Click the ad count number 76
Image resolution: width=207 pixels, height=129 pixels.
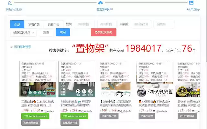coord(187,48)
